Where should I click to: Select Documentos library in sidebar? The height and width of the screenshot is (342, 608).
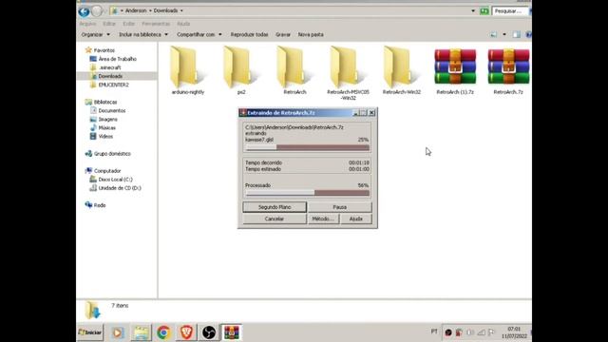[107, 110]
